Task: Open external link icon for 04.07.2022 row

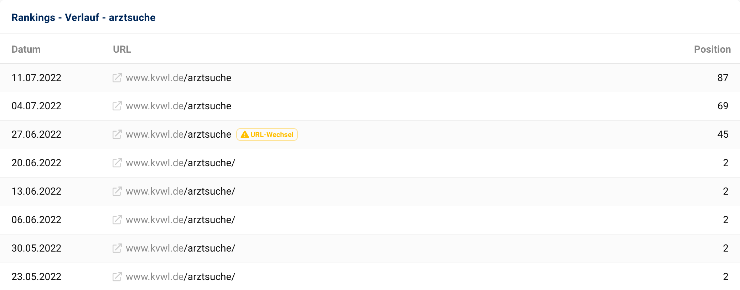Action: tap(117, 106)
